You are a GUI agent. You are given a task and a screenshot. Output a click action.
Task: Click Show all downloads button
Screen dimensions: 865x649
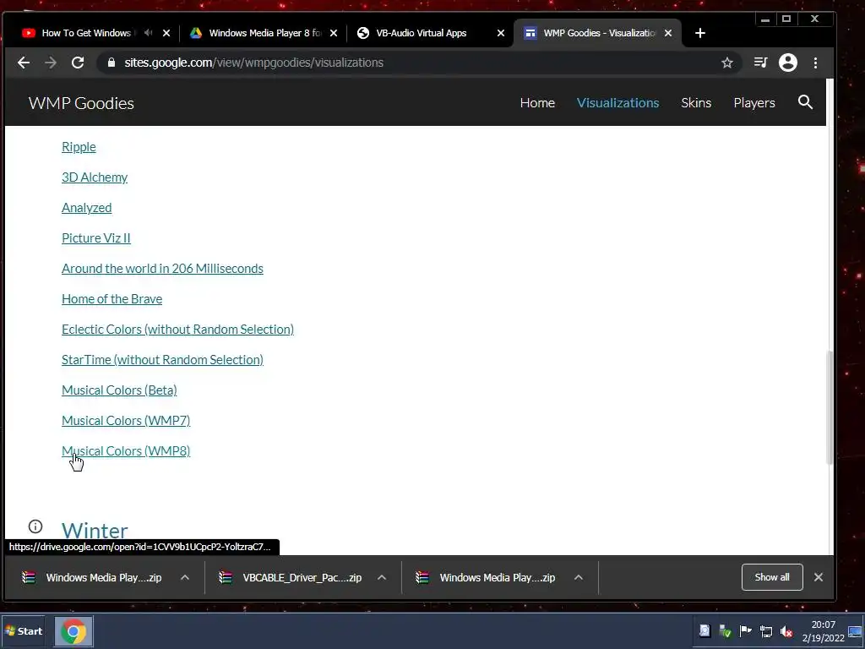click(x=772, y=577)
